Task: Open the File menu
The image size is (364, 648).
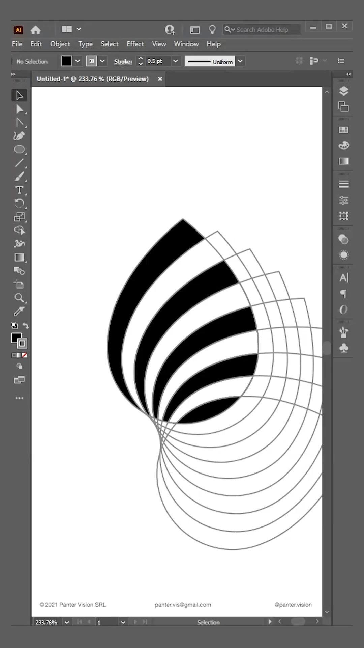Action: 17,44
